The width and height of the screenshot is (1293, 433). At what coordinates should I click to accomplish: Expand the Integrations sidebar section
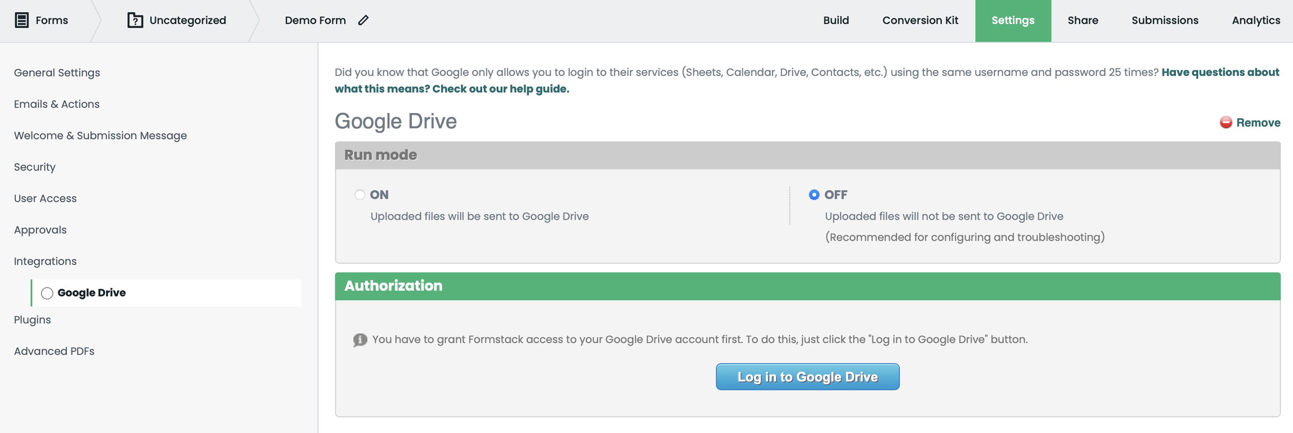click(x=45, y=261)
